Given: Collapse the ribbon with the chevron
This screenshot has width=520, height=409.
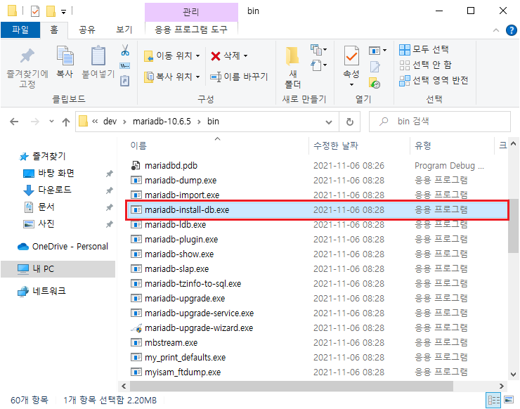Looking at the screenshot, I should pos(496,30).
